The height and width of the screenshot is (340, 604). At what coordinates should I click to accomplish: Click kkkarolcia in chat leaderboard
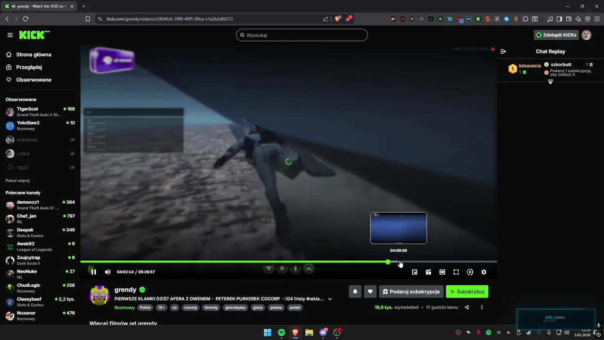(x=529, y=66)
